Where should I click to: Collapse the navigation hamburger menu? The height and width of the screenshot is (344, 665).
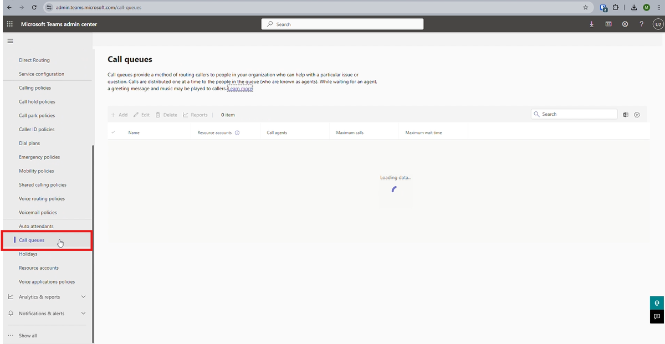point(10,41)
